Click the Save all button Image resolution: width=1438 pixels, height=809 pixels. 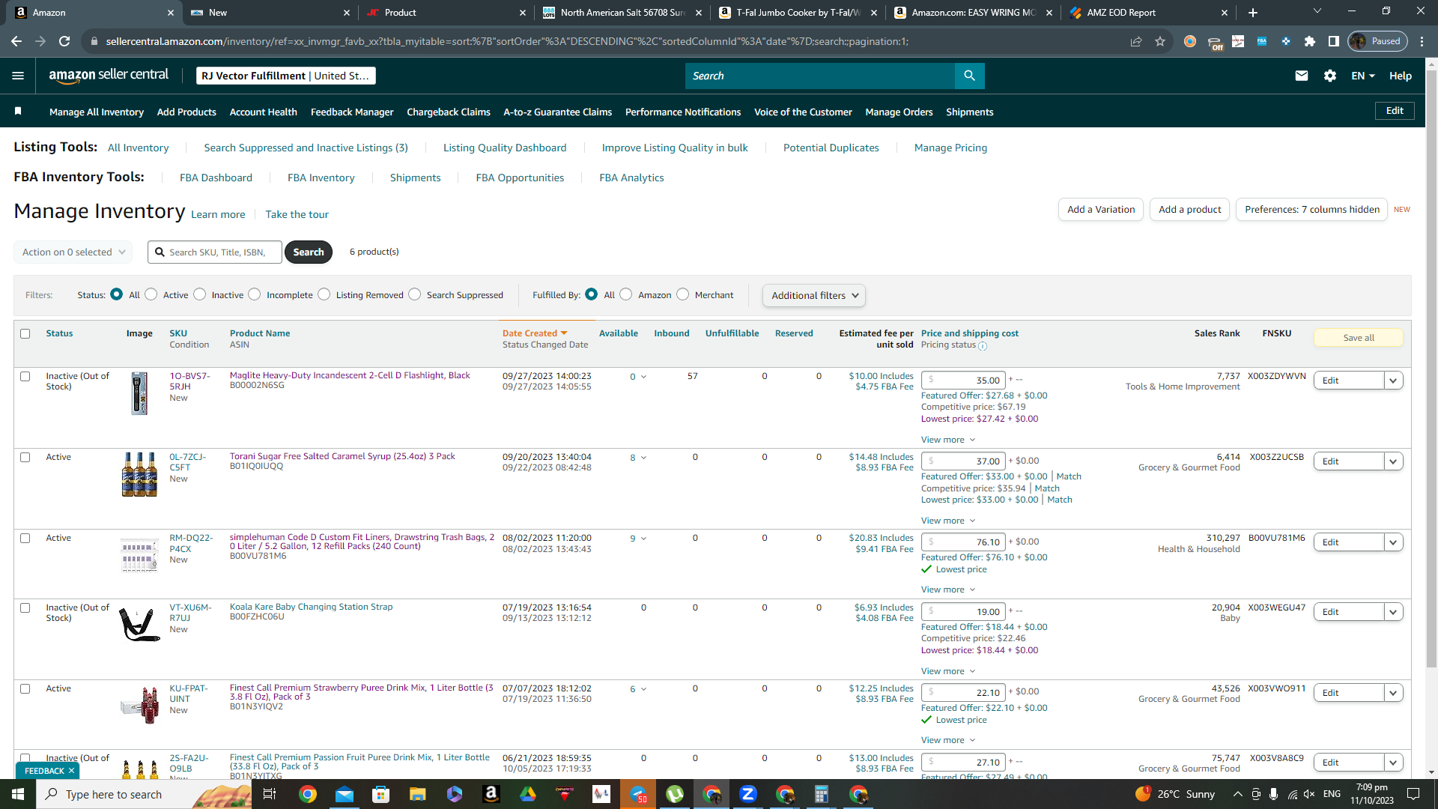(1358, 338)
